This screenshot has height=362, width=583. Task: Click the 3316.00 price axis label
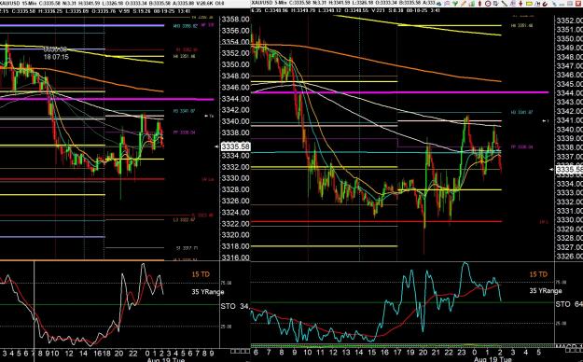tap(235, 258)
